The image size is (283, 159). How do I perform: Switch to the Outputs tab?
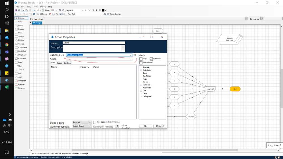[59, 63]
